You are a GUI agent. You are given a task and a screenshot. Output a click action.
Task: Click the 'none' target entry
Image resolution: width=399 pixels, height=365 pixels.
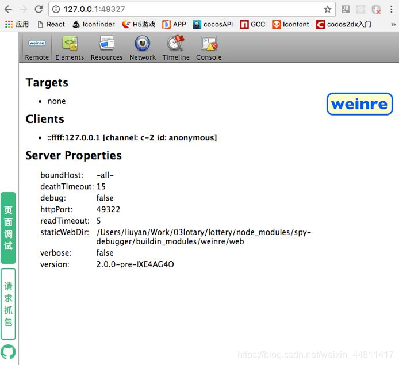tap(56, 101)
